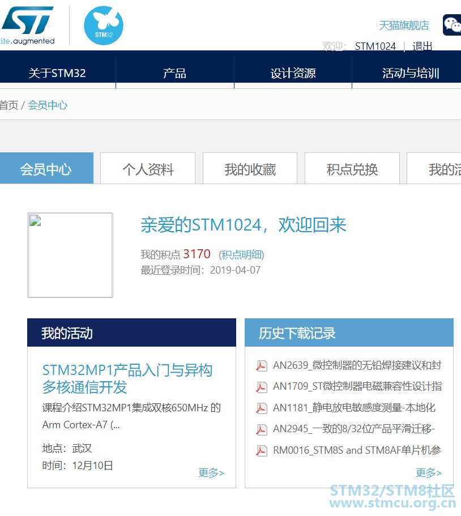Switch to the 我的收藏 tab
Image resolution: width=461 pixels, height=516 pixels.
(250, 168)
